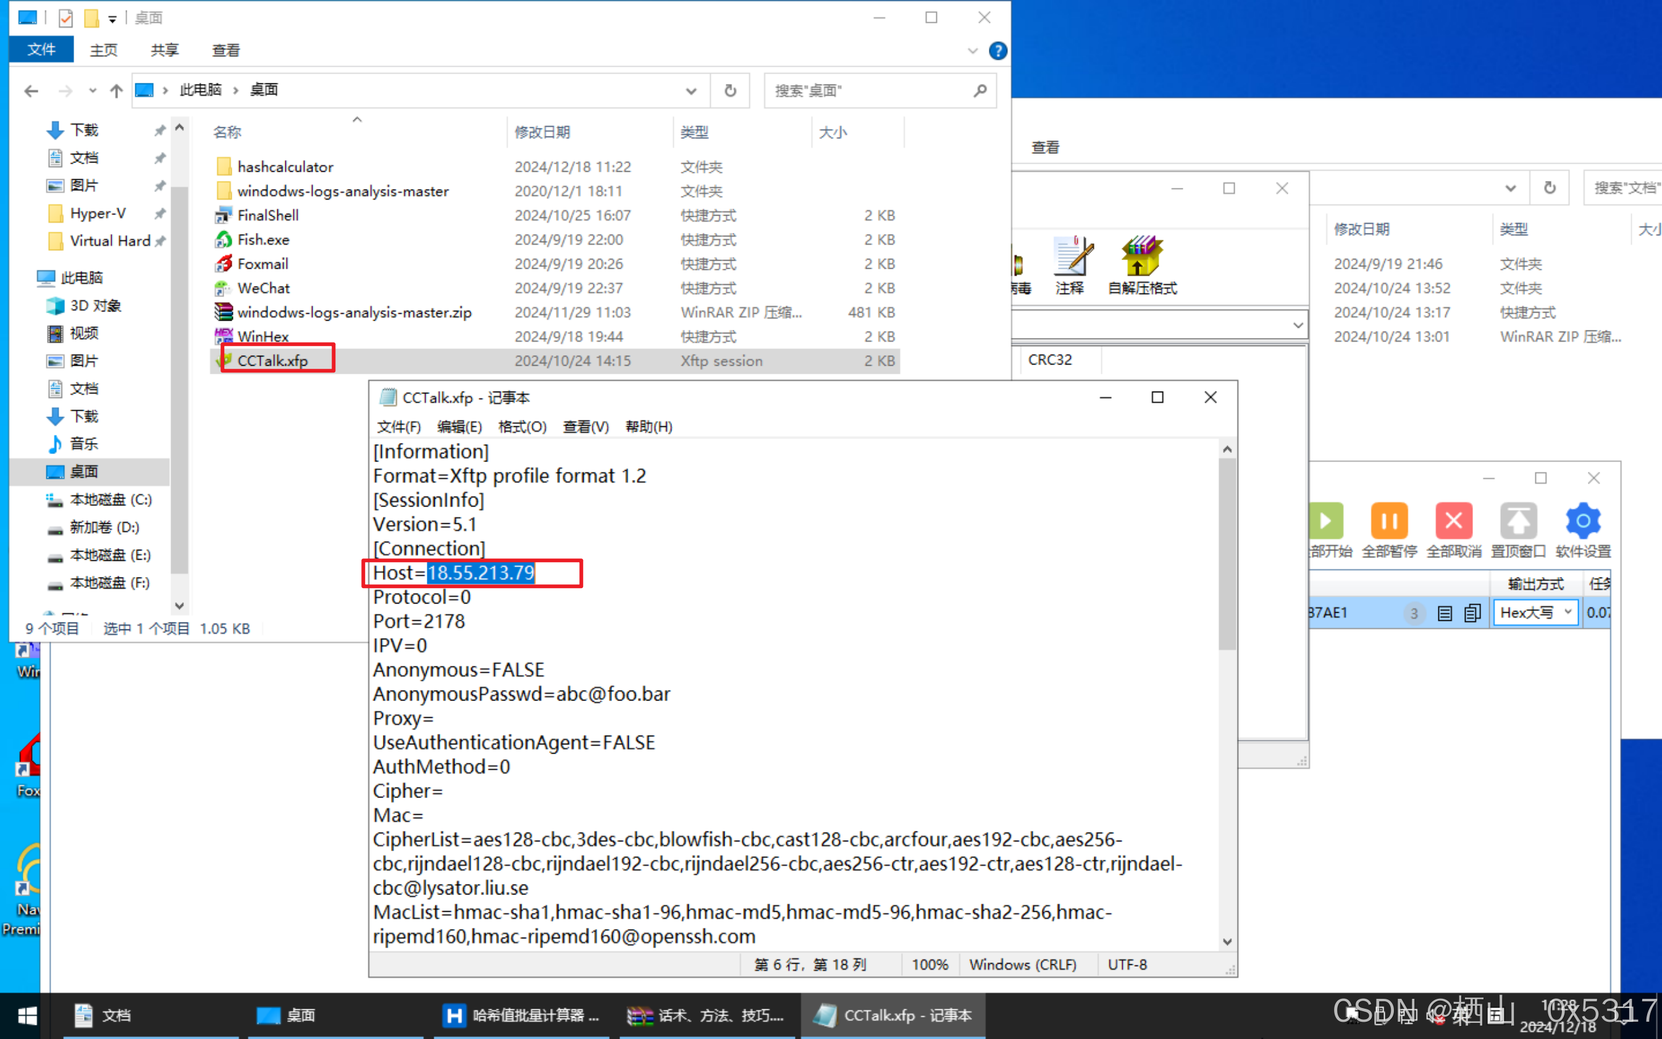Open the 格式(O) menu in Notepad
The height and width of the screenshot is (1039, 1662).
tap(521, 427)
